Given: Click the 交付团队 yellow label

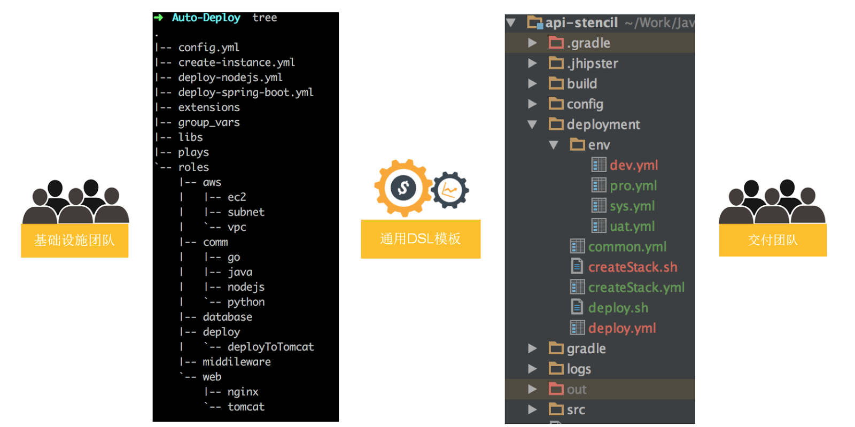Looking at the screenshot, I should click(773, 240).
